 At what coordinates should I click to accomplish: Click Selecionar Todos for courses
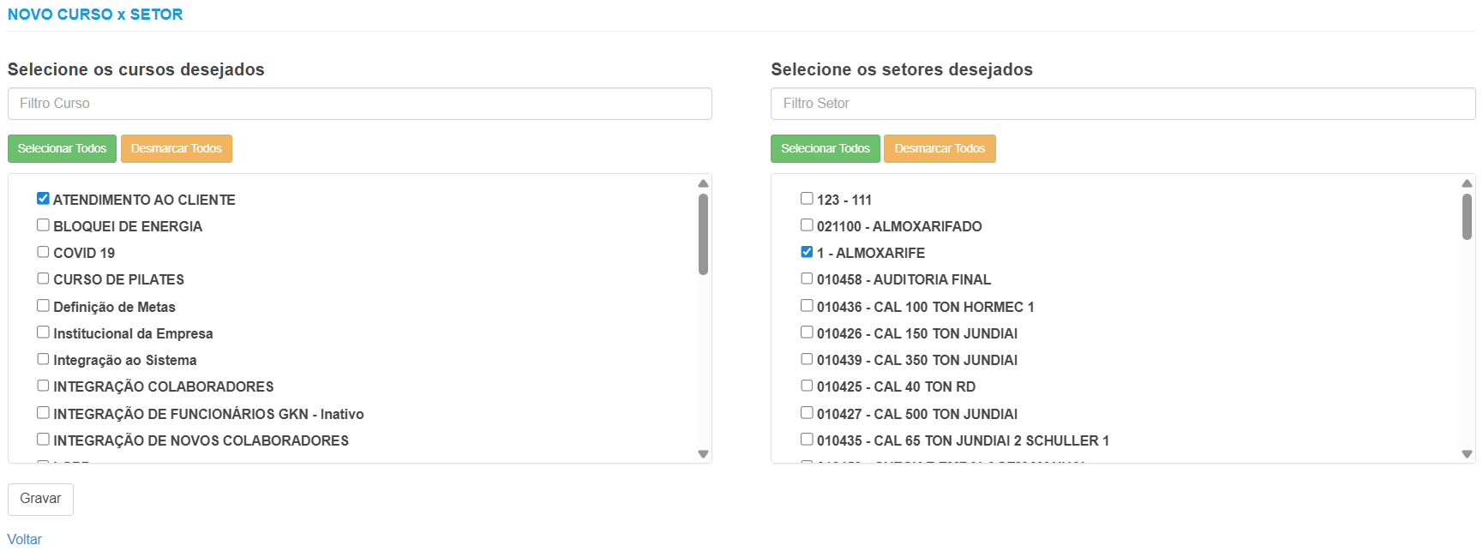pyautogui.click(x=62, y=148)
